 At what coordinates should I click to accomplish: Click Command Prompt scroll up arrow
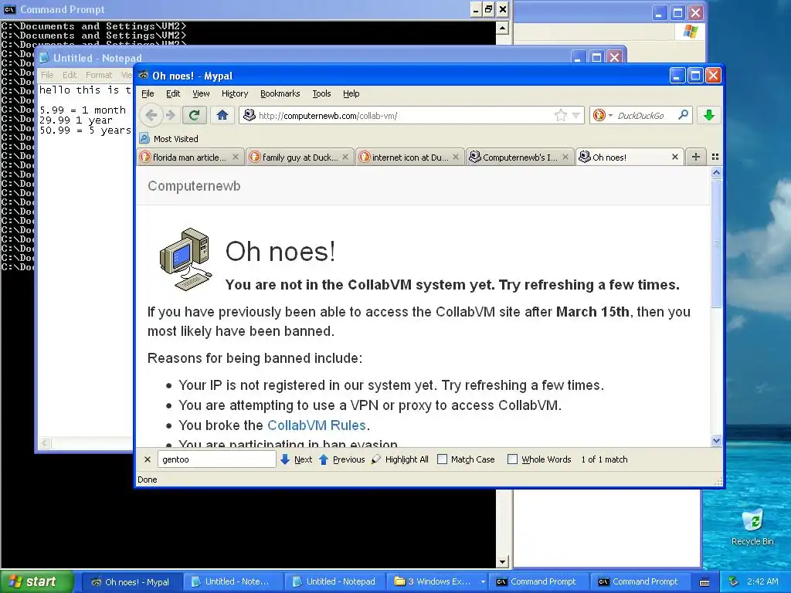[x=502, y=28]
